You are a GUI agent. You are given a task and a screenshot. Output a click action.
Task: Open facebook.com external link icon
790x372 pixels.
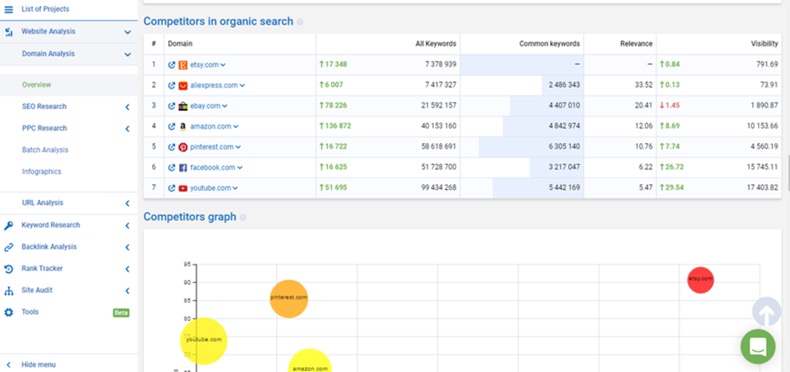172,168
